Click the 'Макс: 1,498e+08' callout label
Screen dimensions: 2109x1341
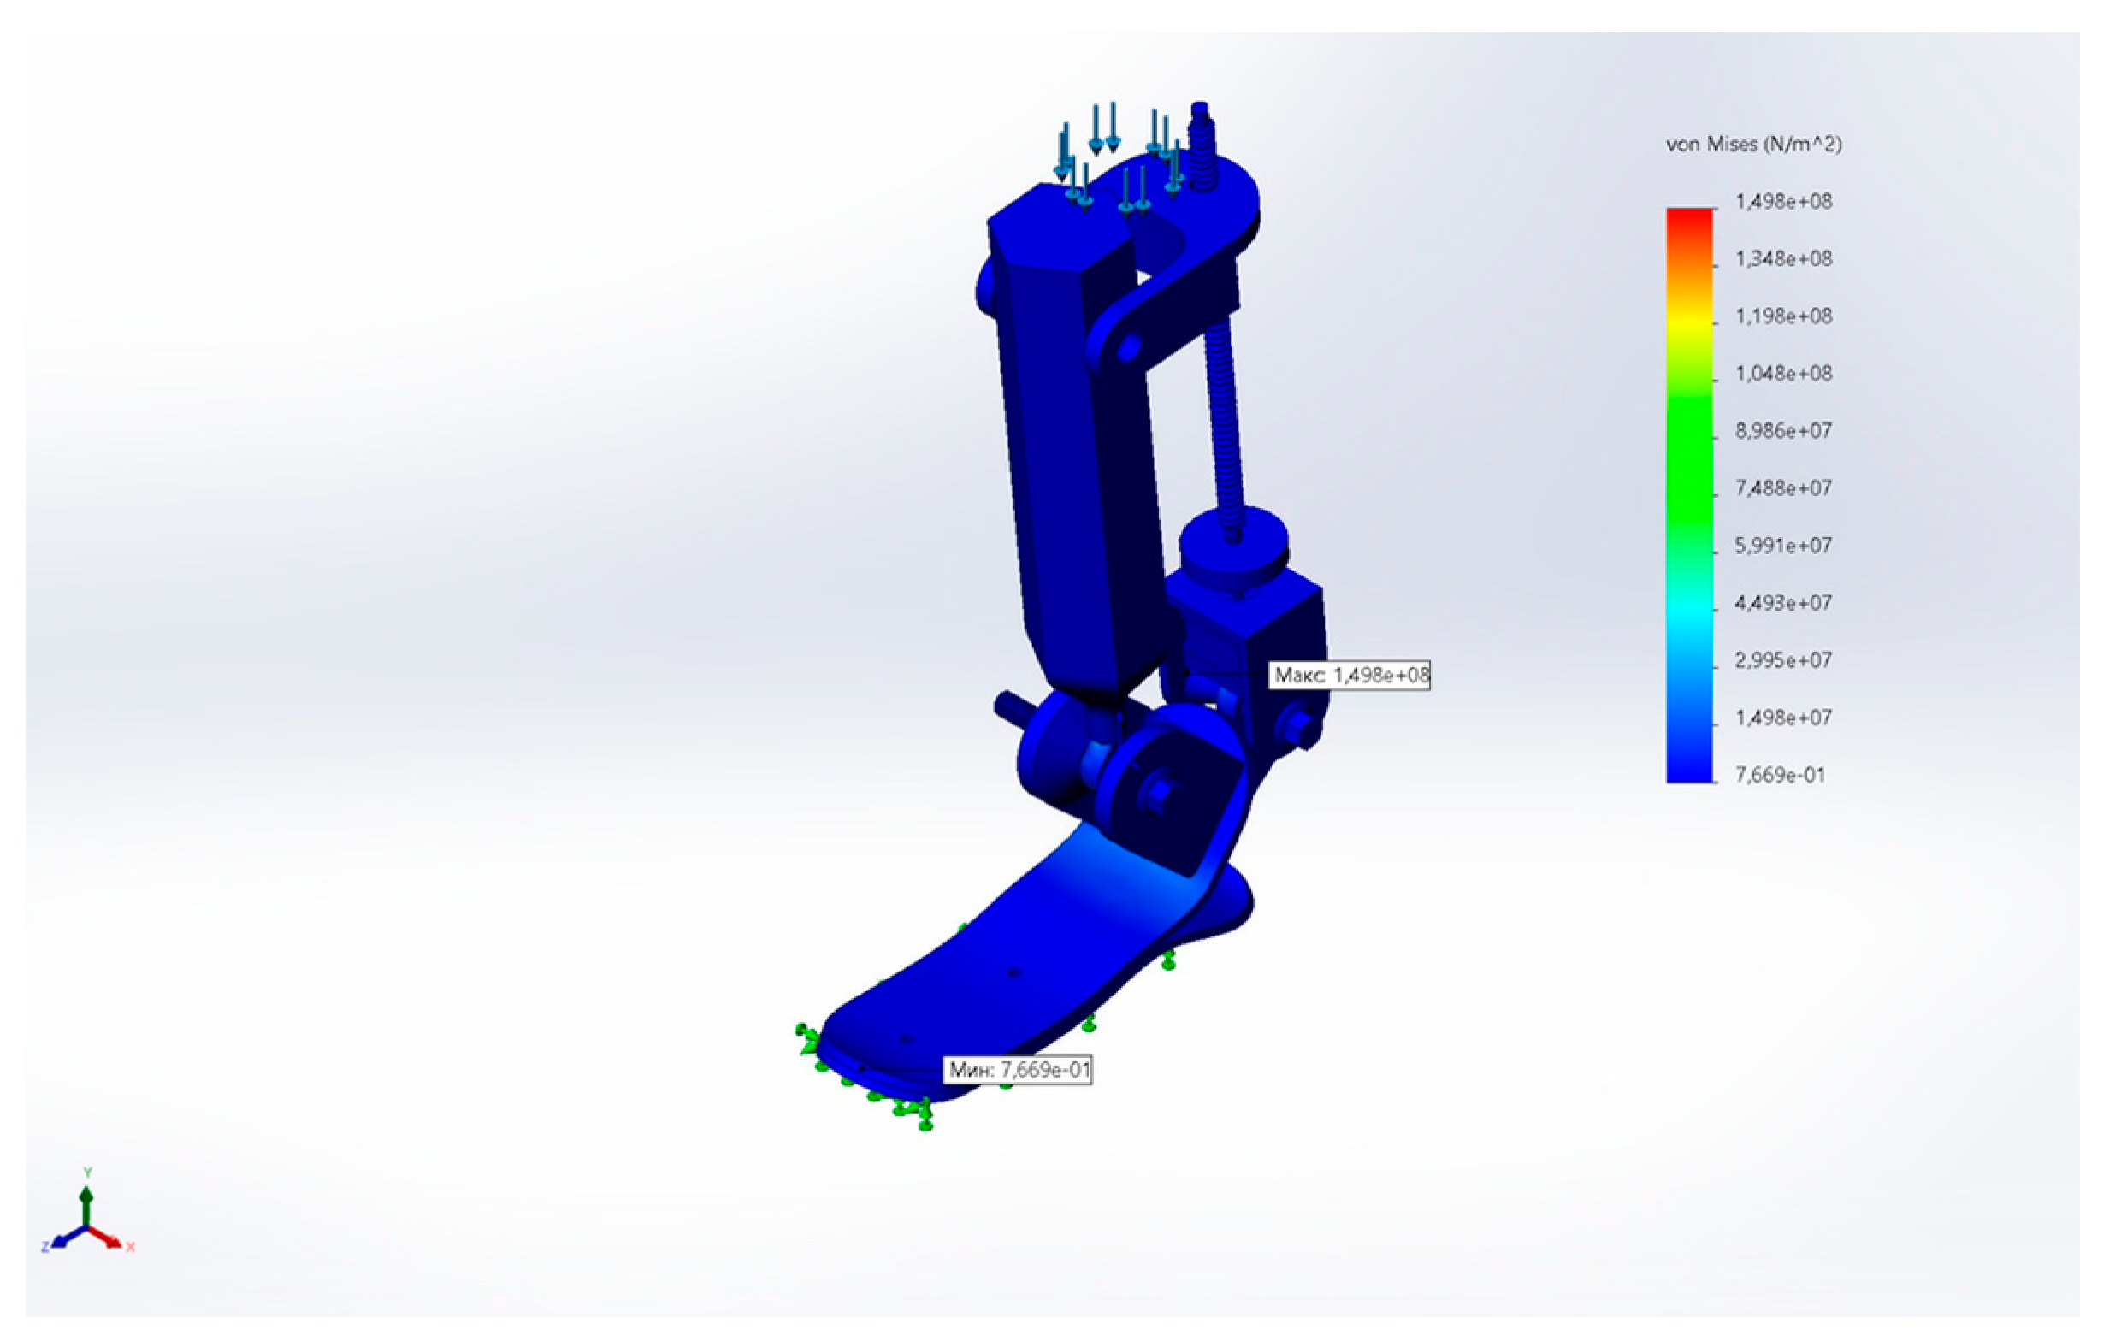(x=1350, y=676)
